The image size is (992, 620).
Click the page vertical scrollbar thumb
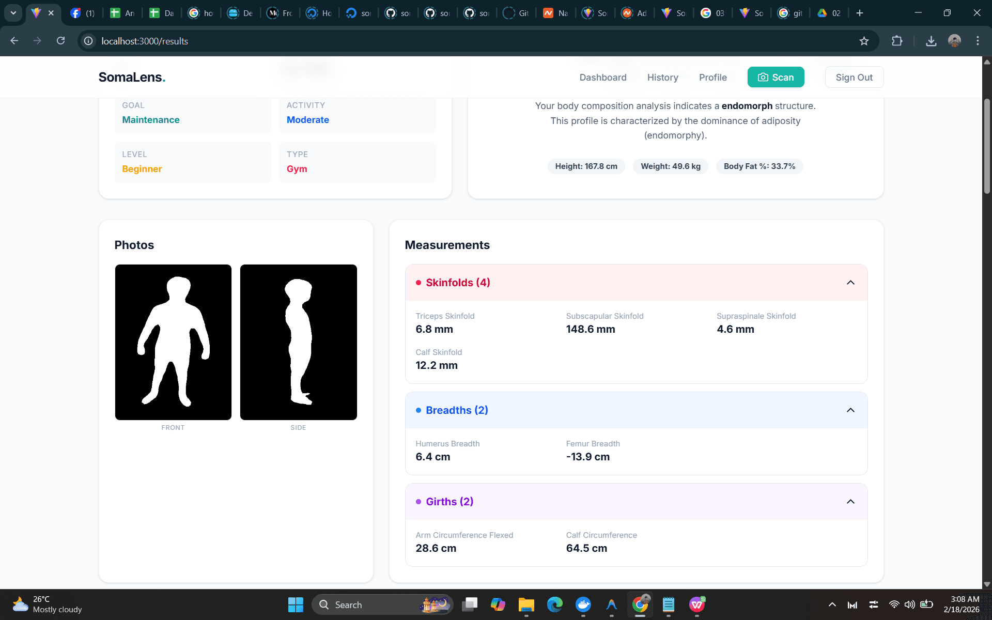[x=987, y=146]
